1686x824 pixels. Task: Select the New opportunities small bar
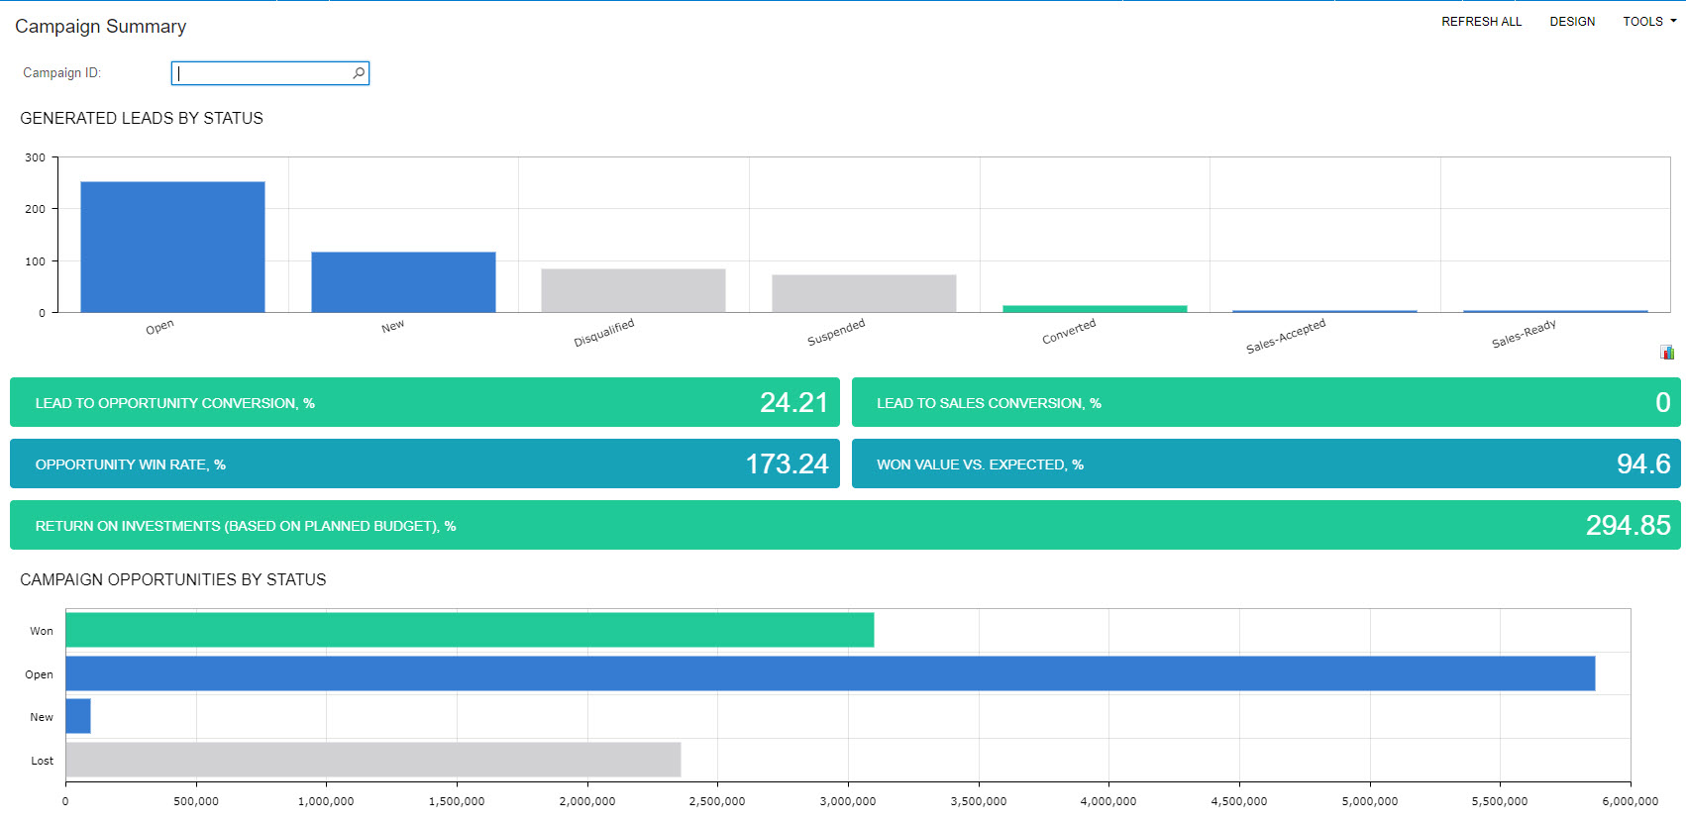(x=78, y=716)
